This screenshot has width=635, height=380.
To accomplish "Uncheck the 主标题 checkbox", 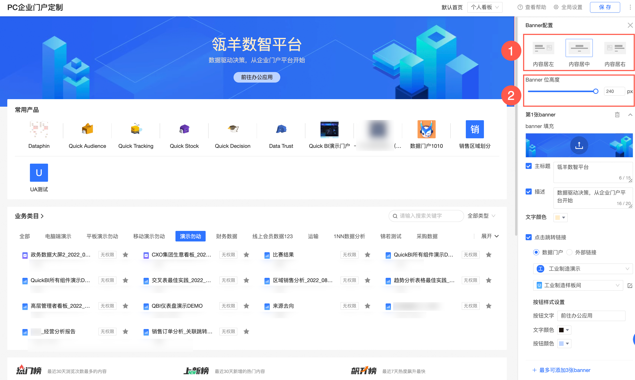I will (528, 166).
